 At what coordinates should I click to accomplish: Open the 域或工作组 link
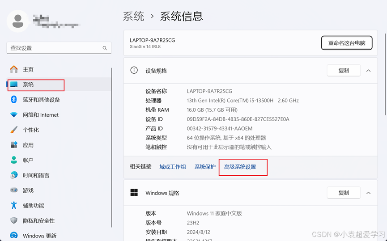pos(173,167)
